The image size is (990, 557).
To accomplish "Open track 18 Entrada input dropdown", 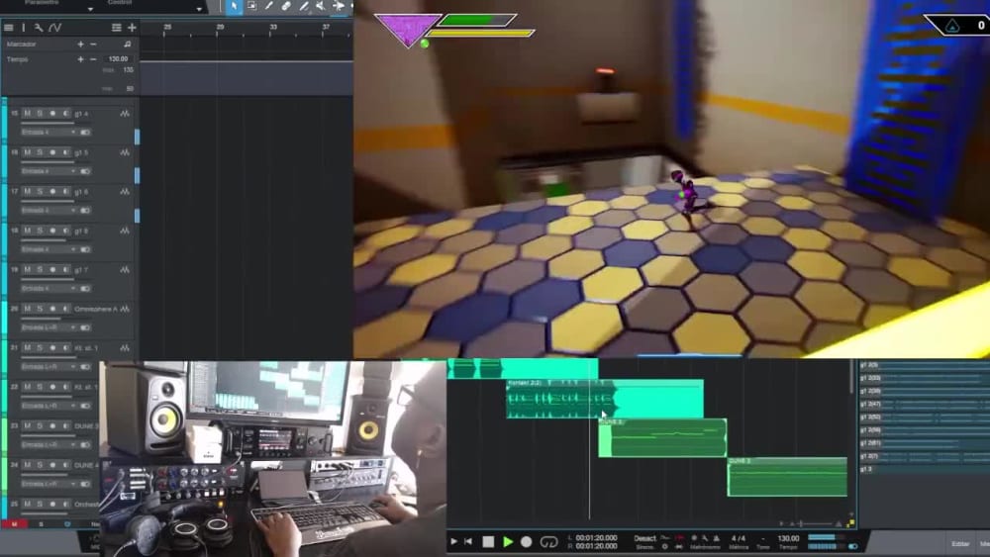I will [x=49, y=249].
